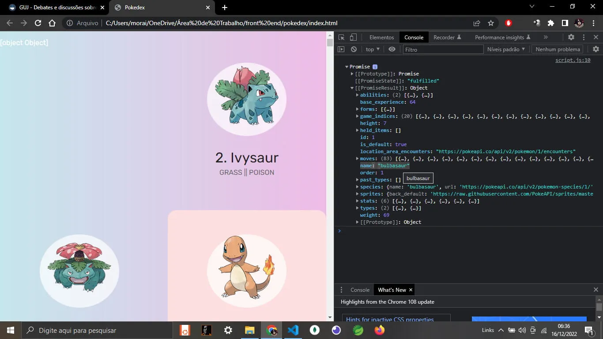
Task: Expand the species object
Action: 358,187
